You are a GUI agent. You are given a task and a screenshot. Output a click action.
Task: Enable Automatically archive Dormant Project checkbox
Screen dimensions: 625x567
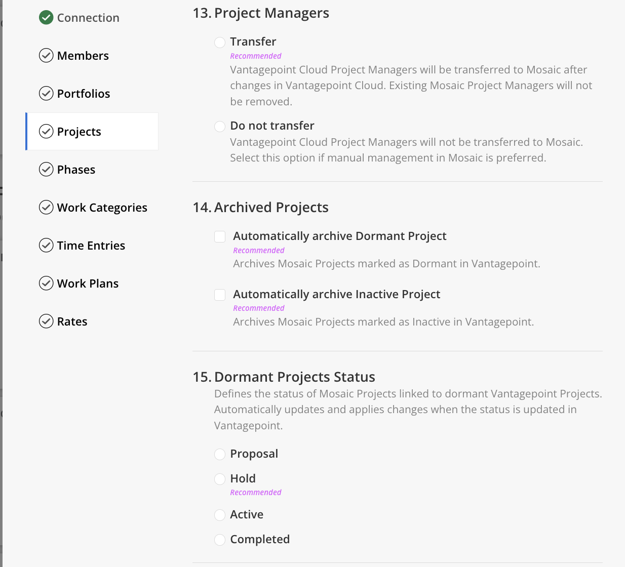220,236
